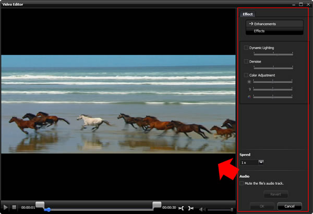Turn on Color Adjustment checkbox

[246, 75]
